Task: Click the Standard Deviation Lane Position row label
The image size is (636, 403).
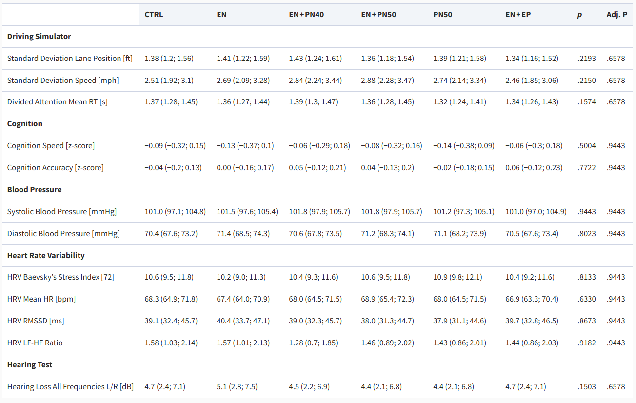Action: (70, 59)
